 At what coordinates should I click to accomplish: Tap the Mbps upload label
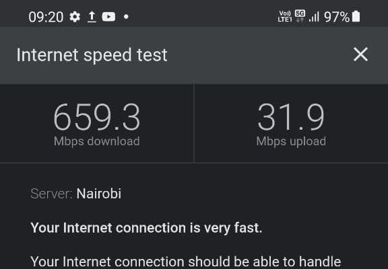(x=291, y=141)
